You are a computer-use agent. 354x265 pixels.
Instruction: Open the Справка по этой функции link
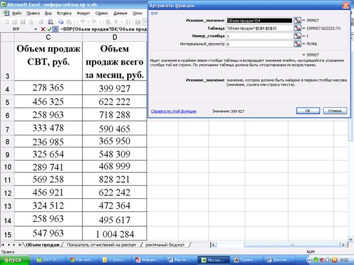(x=173, y=111)
